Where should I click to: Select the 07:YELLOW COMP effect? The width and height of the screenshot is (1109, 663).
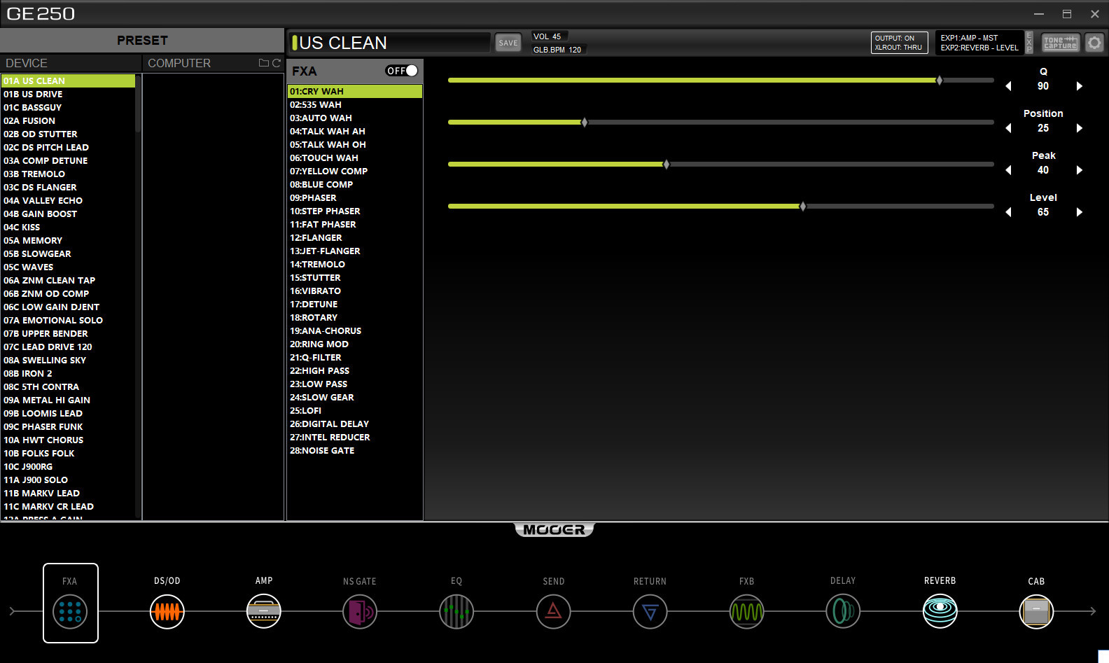pyautogui.click(x=355, y=172)
